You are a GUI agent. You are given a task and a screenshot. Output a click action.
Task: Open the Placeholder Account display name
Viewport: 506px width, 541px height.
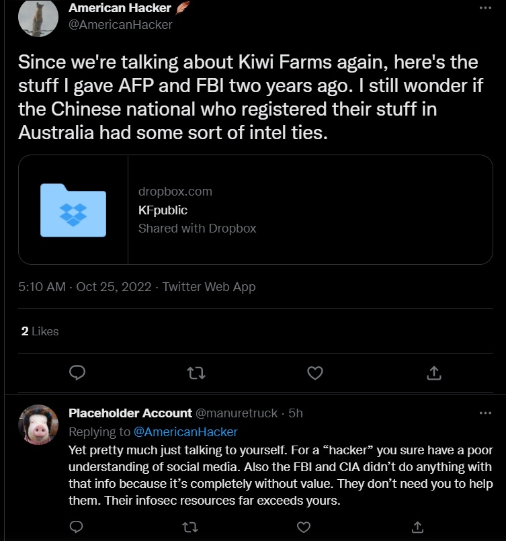tap(130, 413)
